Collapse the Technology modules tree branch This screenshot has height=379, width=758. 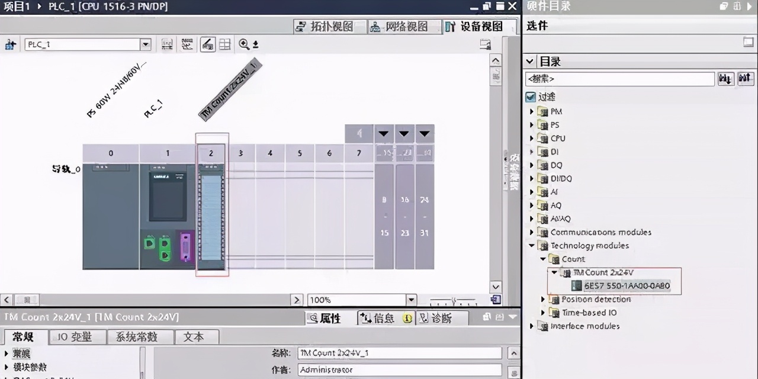pos(531,246)
